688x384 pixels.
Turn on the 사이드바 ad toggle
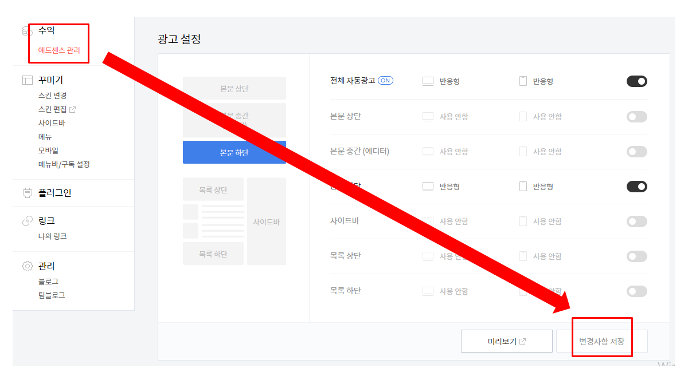point(636,221)
